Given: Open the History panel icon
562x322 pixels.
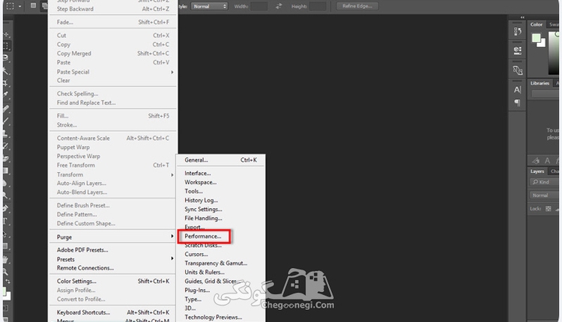Looking at the screenshot, I should (517, 31).
